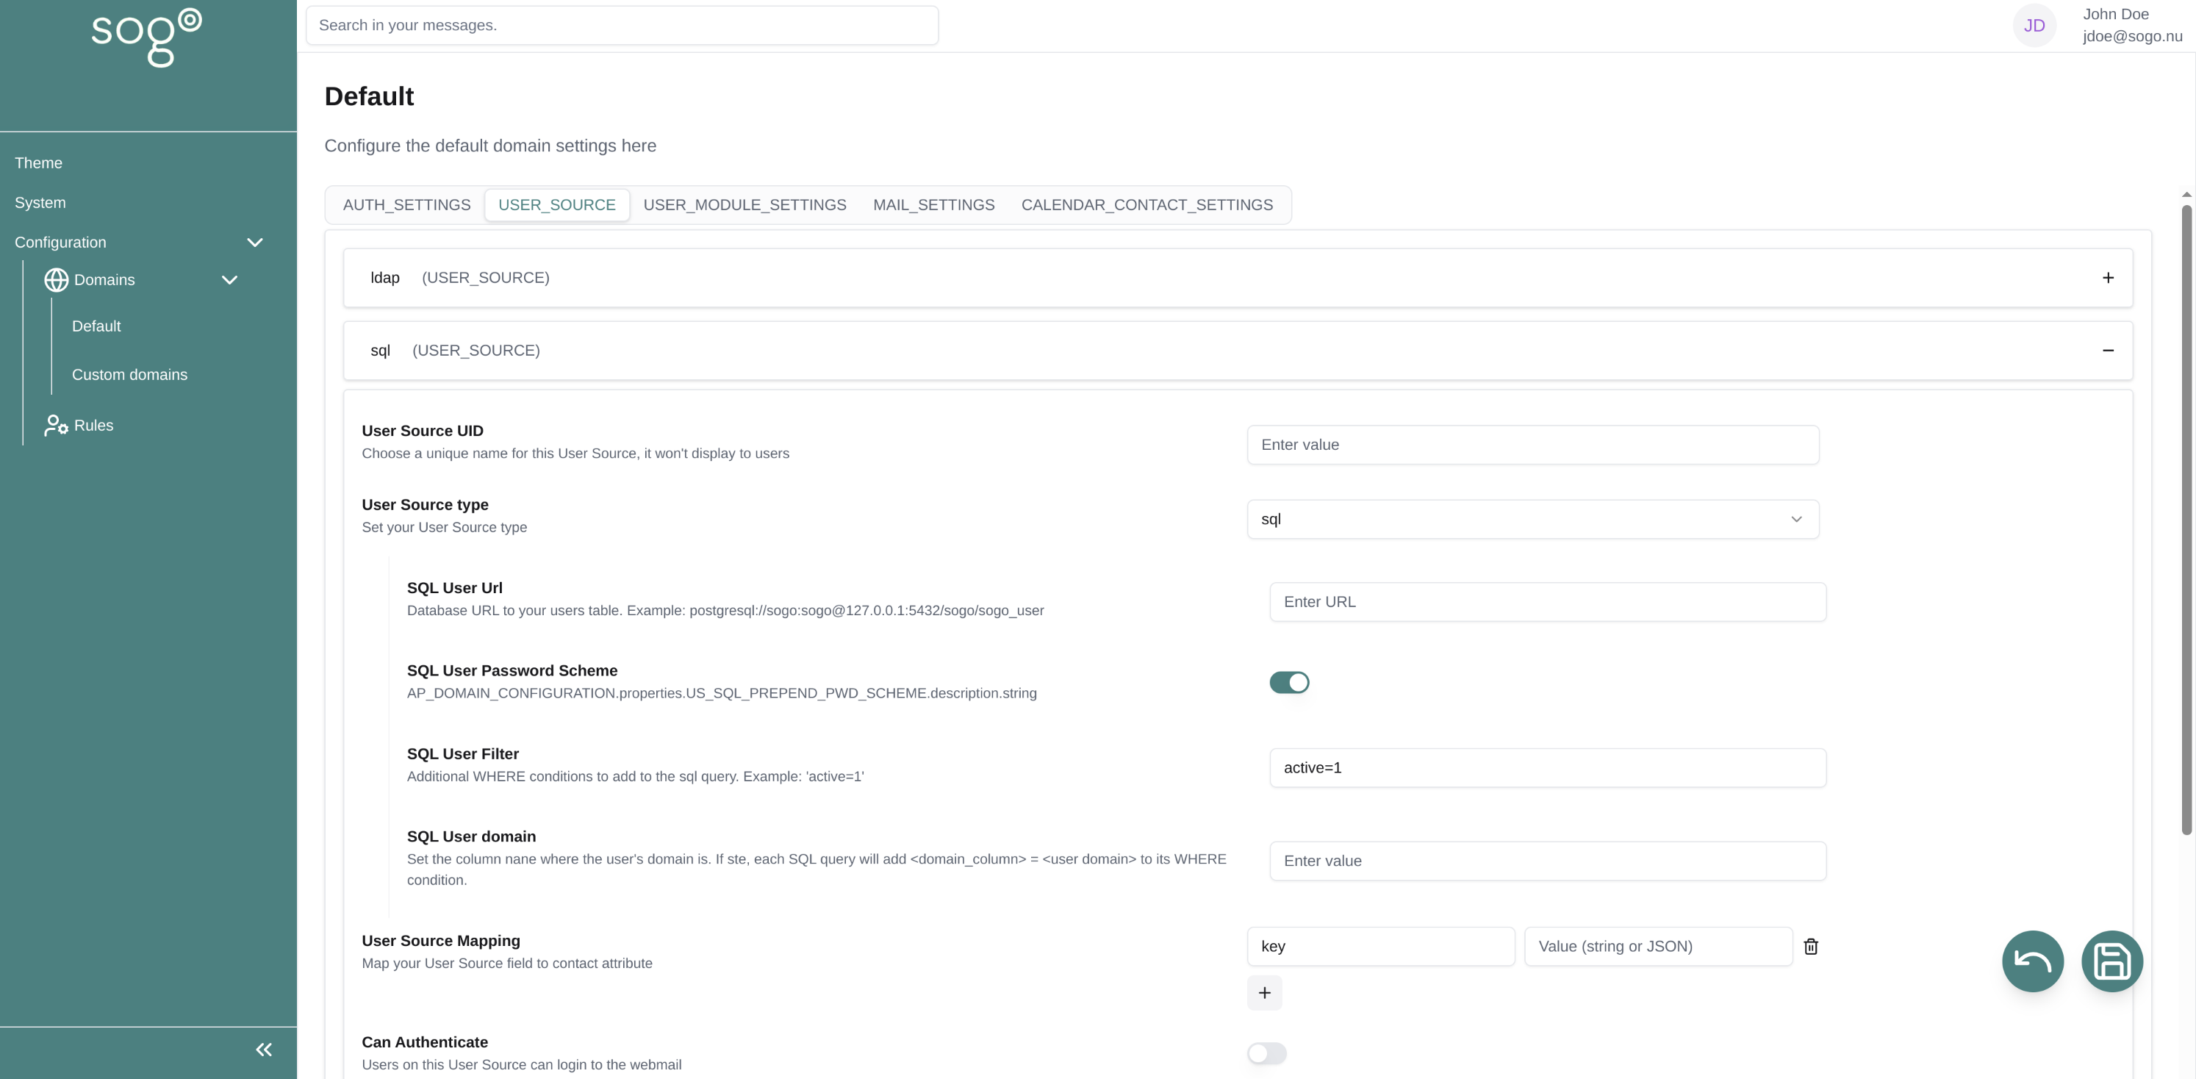
Task: Open the Theme sidebar link
Action: 38,162
